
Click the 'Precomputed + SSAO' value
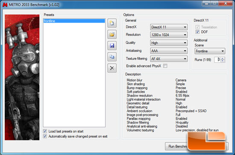tap(191, 111)
